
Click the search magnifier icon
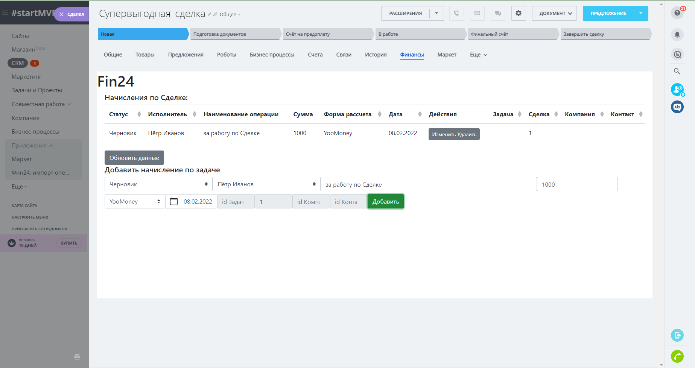point(677,71)
